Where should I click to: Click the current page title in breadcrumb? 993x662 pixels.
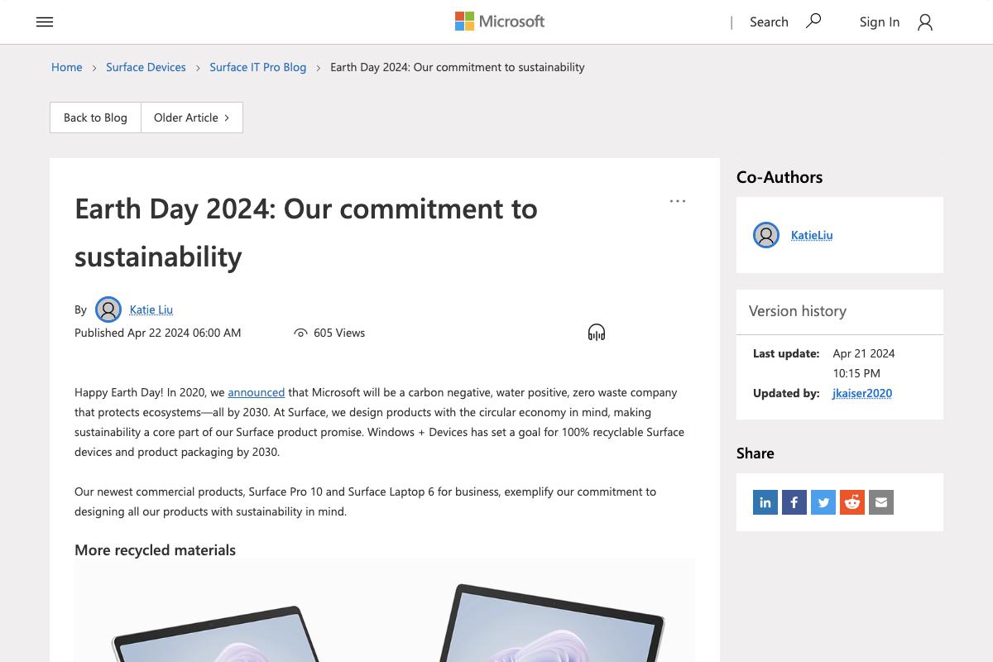(x=458, y=67)
